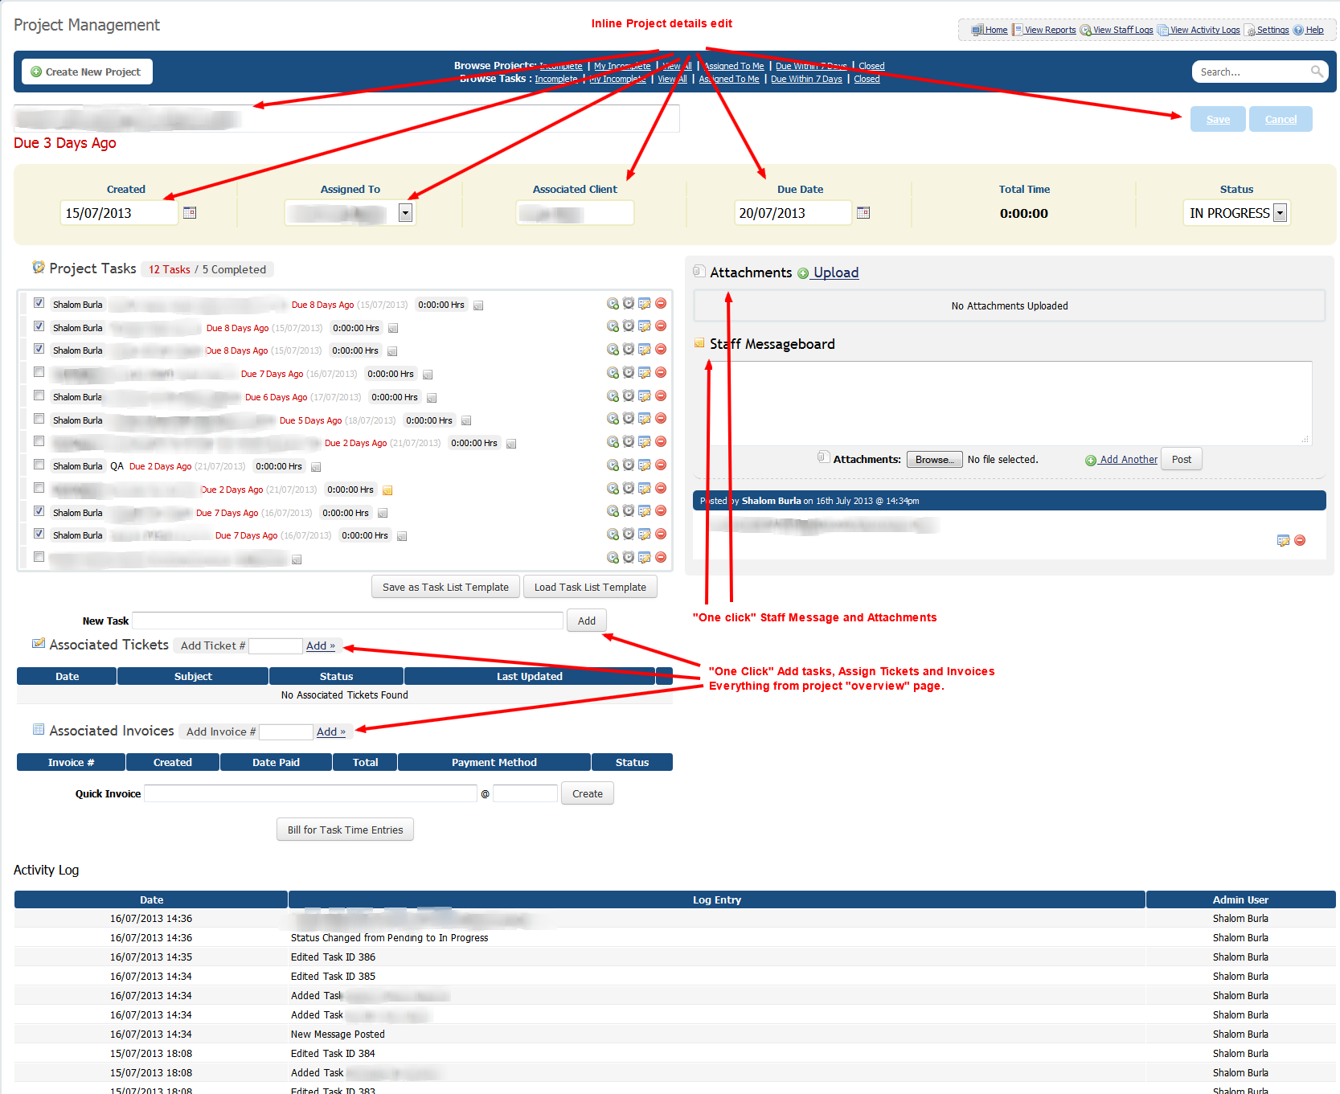This screenshot has width=1340, height=1094.
Task: Click the delete icon on the QA task row
Action: click(x=661, y=465)
